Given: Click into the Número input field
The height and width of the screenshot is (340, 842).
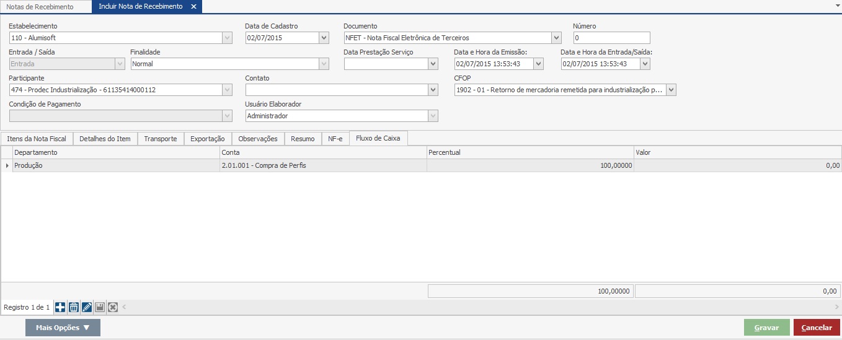Looking at the screenshot, I should (611, 38).
